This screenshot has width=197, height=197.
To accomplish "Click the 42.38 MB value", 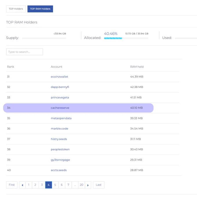I will [x=136, y=87].
